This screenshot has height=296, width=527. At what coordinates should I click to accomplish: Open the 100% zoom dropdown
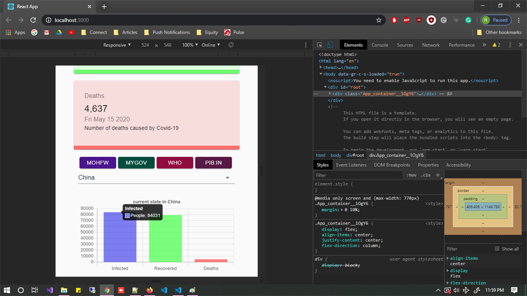coord(190,45)
